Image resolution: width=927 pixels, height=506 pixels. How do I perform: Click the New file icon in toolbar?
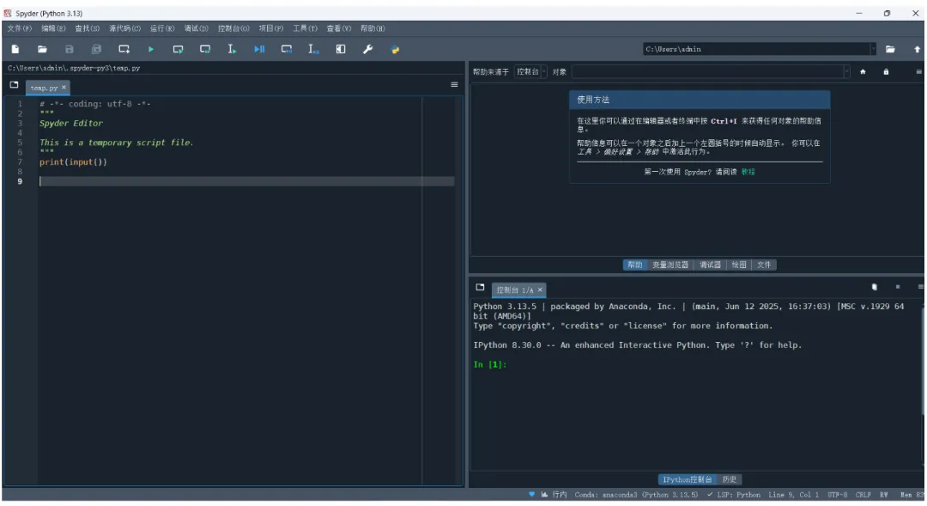click(x=15, y=49)
